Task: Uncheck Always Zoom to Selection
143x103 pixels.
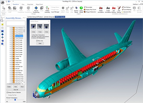Action: pos(7,92)
